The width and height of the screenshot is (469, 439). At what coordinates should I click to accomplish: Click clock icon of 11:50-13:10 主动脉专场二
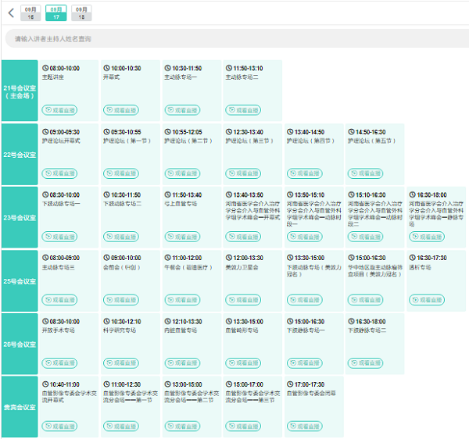(228, 69)
